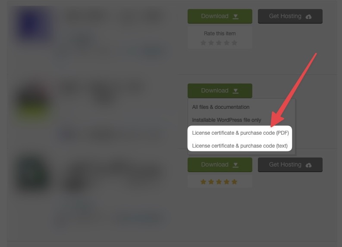The width and height of the screenshot is (342, 247).
Task: Give five stars under Rate this item
Action: [235, 43]
